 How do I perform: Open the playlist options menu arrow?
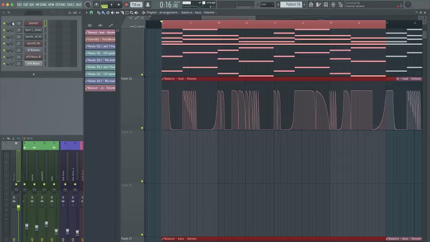tap(86, 13)
